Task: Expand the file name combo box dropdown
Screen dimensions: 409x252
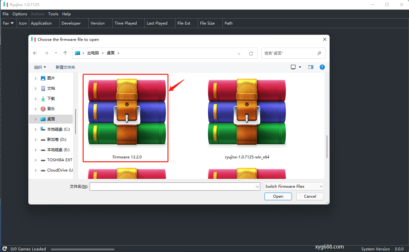Action: [257, 186]
